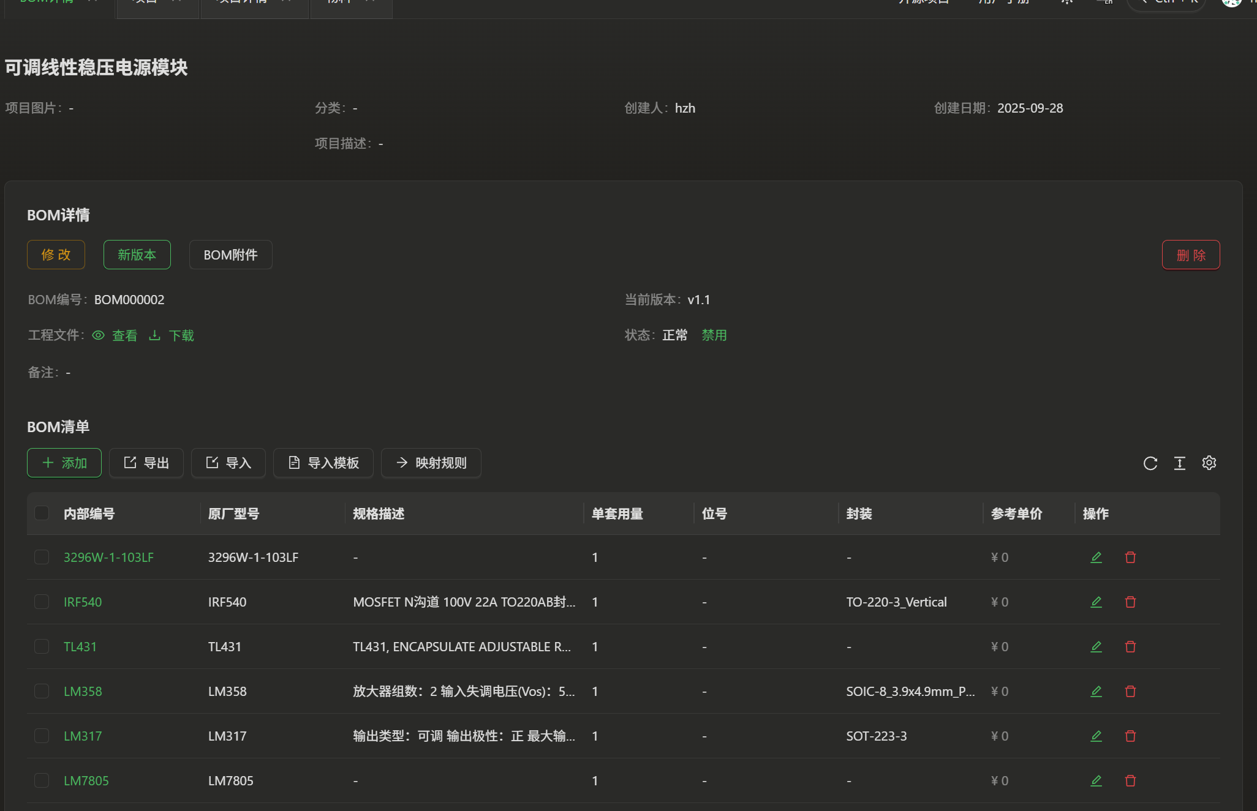1257x811 pixels.
Task: Open table row density icon
Action: (x=1179, y=463)
